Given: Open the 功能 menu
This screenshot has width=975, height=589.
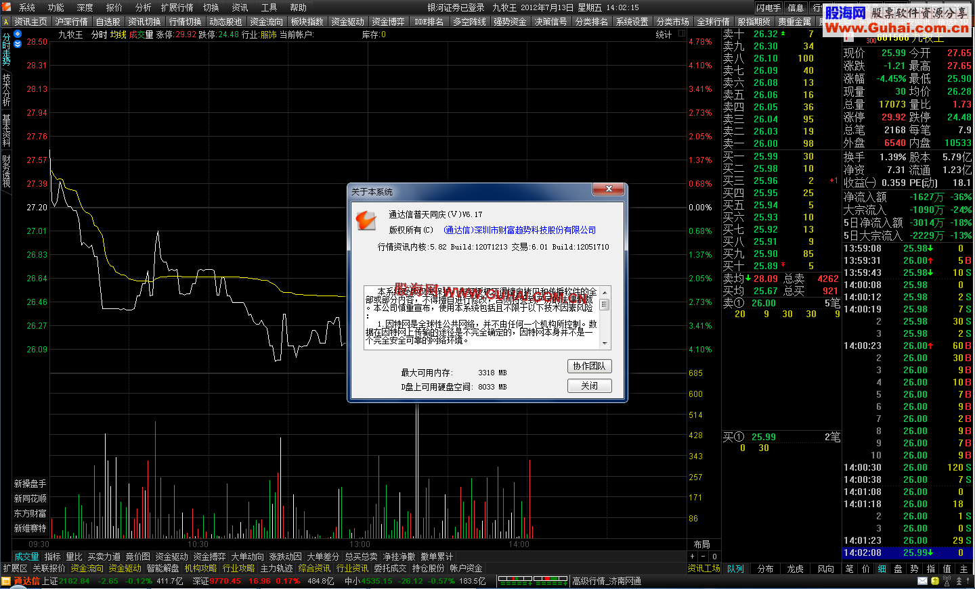Looking at the screenshot, I should pos(56,7).
